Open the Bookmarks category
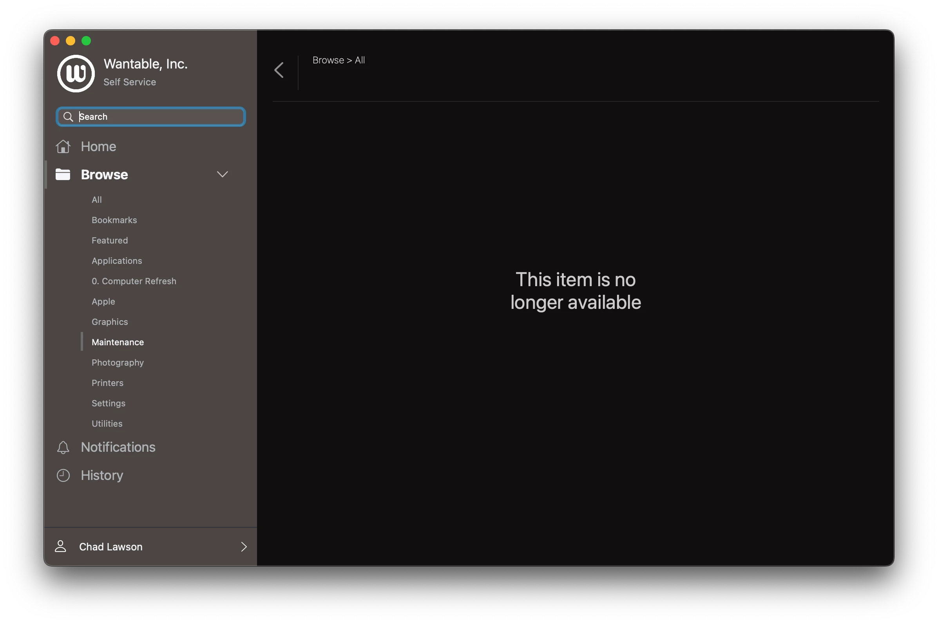This screenshot has width=938, height=624. (114, 220)
